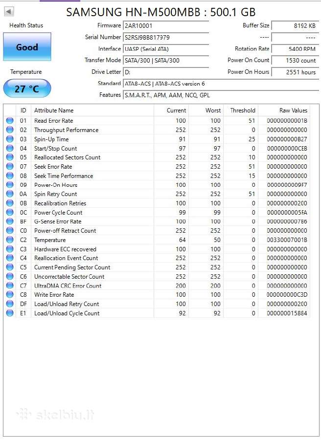
Task: Click the Spin Retry Count threshold 51
Action: [252, 194]
